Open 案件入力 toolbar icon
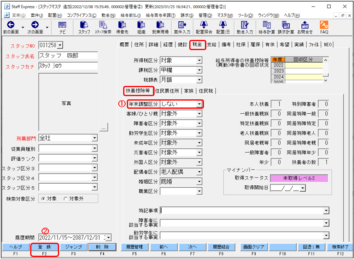Viewport: 354px width, 259px height. coord(182,24)
